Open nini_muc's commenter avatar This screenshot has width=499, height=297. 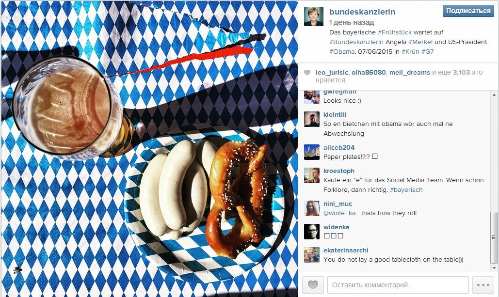pyautogui.click(x=312, y=208)
